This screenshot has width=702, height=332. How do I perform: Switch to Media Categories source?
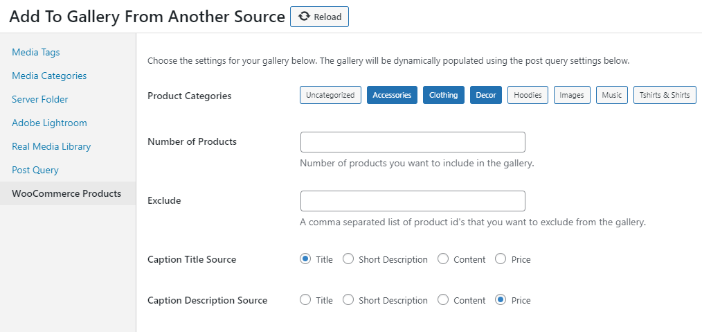coord(49,76)
